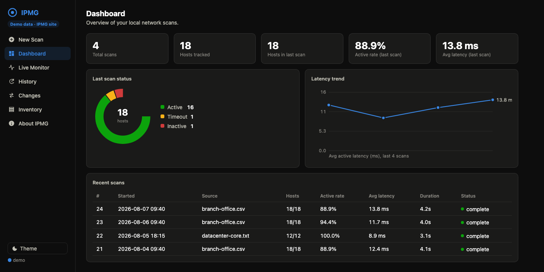
Task: Open the History section
Action: pyautogui.click(x=37, y=82)
